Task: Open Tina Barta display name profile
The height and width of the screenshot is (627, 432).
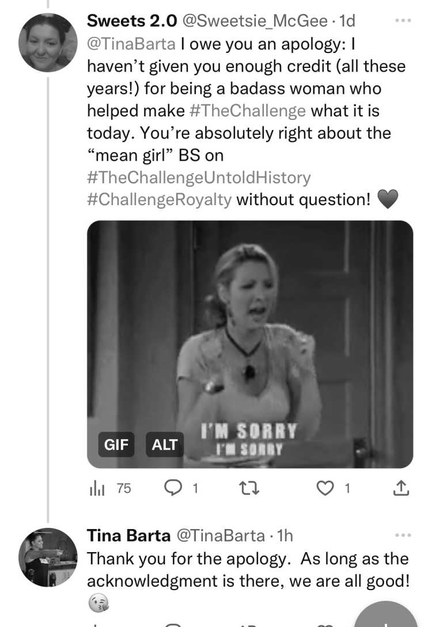Action: pos(128,535)
